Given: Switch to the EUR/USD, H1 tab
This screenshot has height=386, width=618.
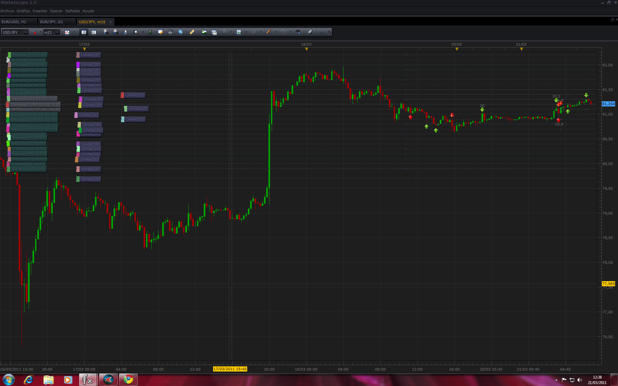Looking at the screenshot, I should 14,22.
